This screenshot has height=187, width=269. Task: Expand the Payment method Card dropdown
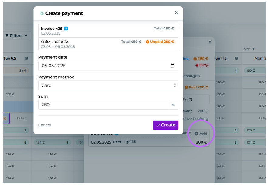point(108,85)
